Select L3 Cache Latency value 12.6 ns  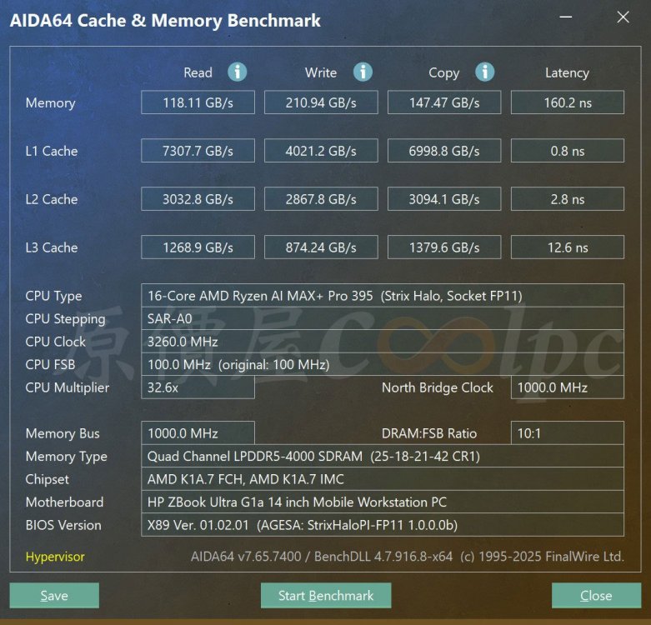568,247
